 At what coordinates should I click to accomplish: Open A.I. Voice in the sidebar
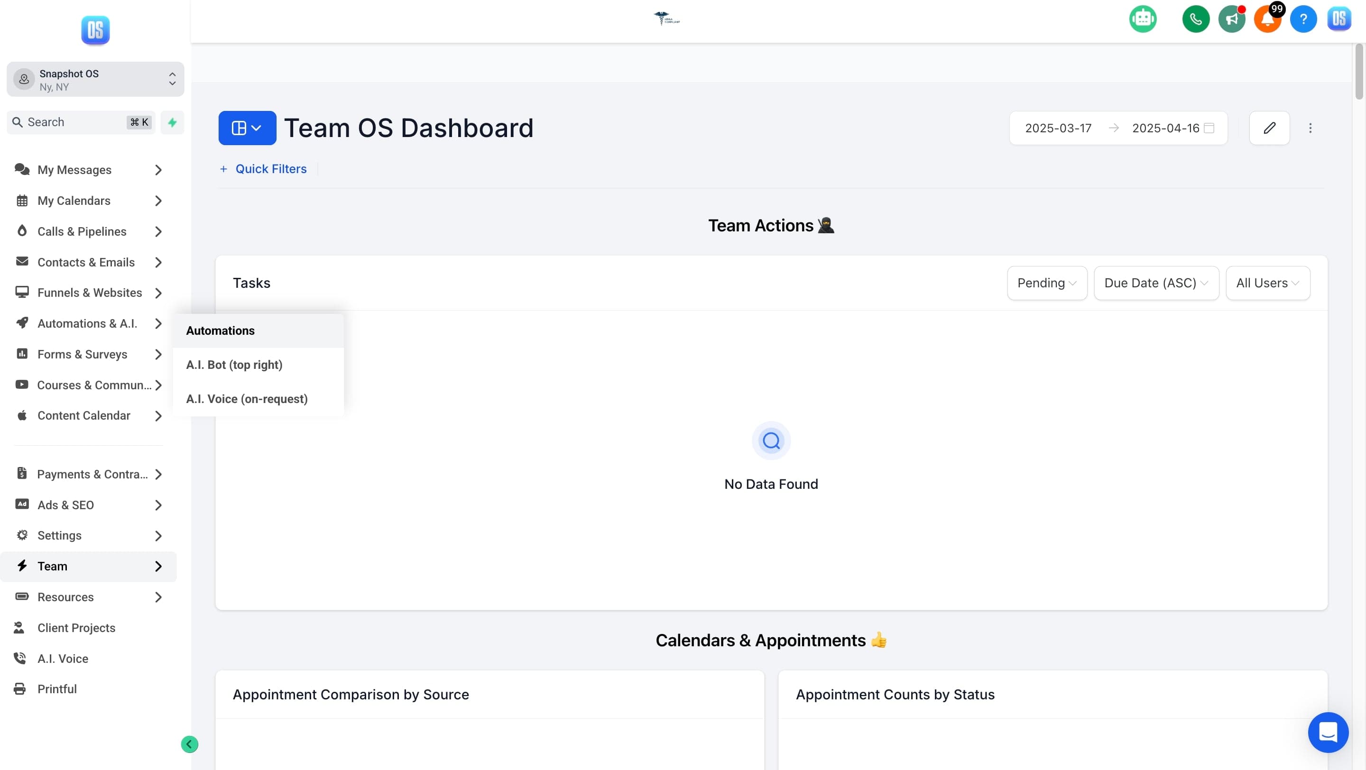pyautogui.click(x=88, y=659)
